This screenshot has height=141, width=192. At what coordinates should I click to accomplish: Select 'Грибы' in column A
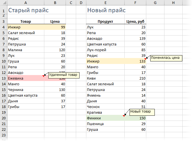coord(26,107)
